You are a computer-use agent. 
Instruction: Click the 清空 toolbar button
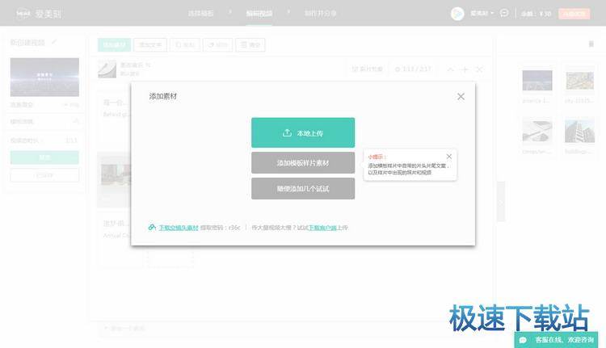click(x=250, y=44)
